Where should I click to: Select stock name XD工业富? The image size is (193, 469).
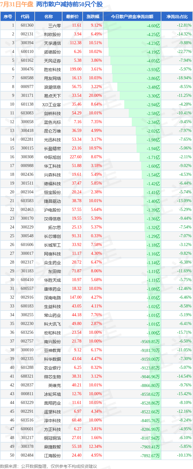point(52,104)
